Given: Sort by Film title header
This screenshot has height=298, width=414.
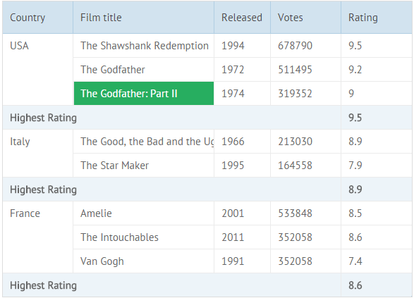Looking at the screenshot, I should click(143, 18).
